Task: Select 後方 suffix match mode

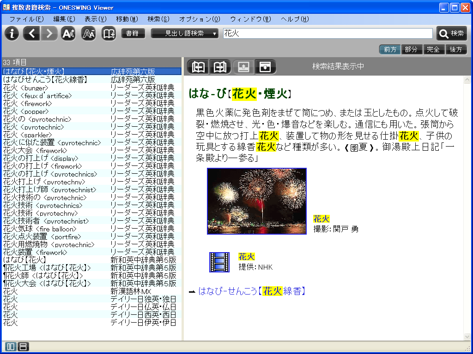Action: point(456,49)
